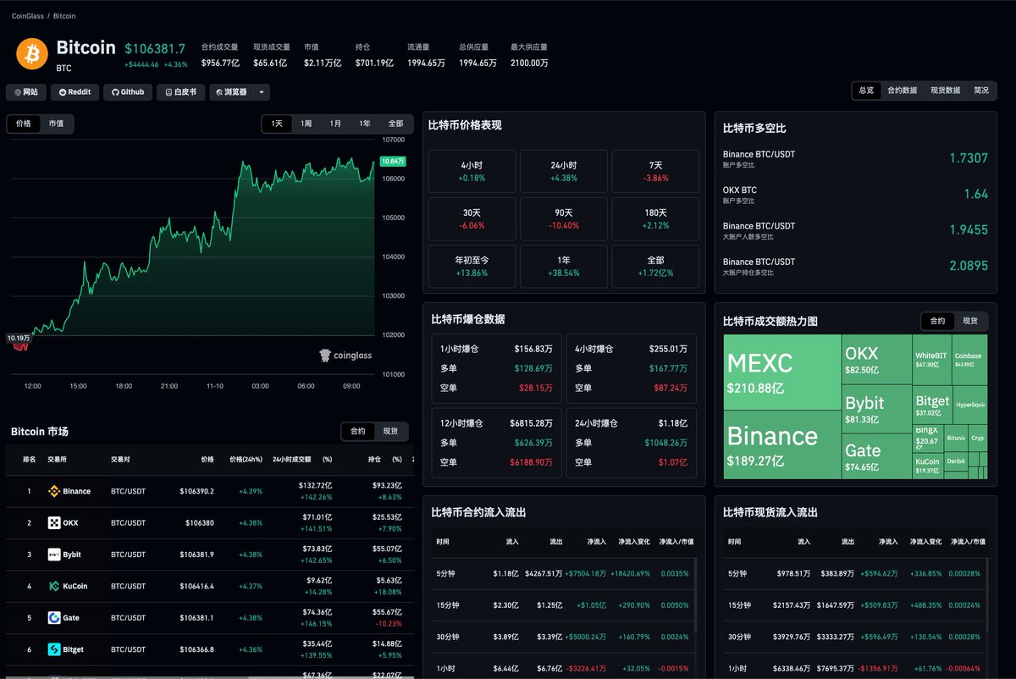Sort market table by 持仓 column header
This screenshot has width=1016, height=679.
(x=373, y=460)
